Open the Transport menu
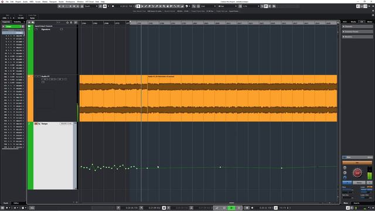The width and height of the screenshot is (375, 211). tap(53, 2)
